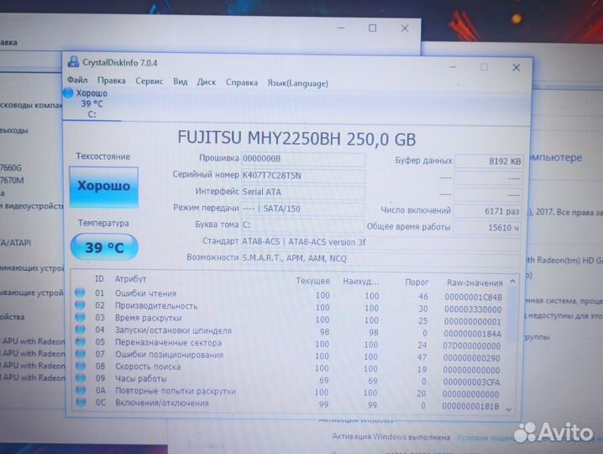Click the SMART list scroll down arrow
Image resolution: width=603 pixels, height=454 pixels.
(509, 409)
